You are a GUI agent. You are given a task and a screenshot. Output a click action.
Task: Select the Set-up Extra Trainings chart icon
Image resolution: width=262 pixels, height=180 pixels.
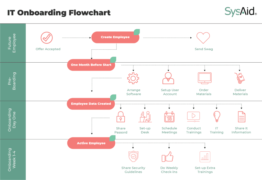205,157
